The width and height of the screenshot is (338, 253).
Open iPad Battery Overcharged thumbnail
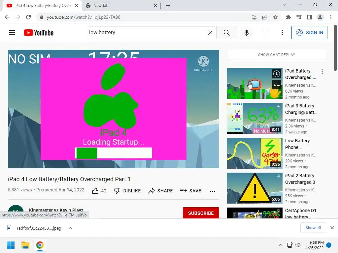point(254,83)
